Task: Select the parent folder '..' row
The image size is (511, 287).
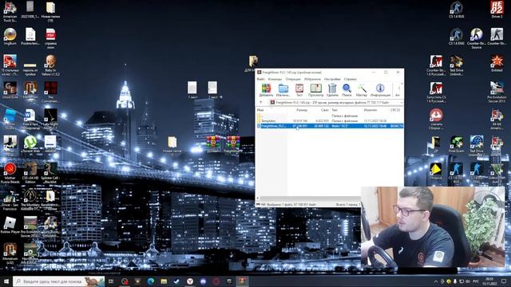Action: click(330, 116)
